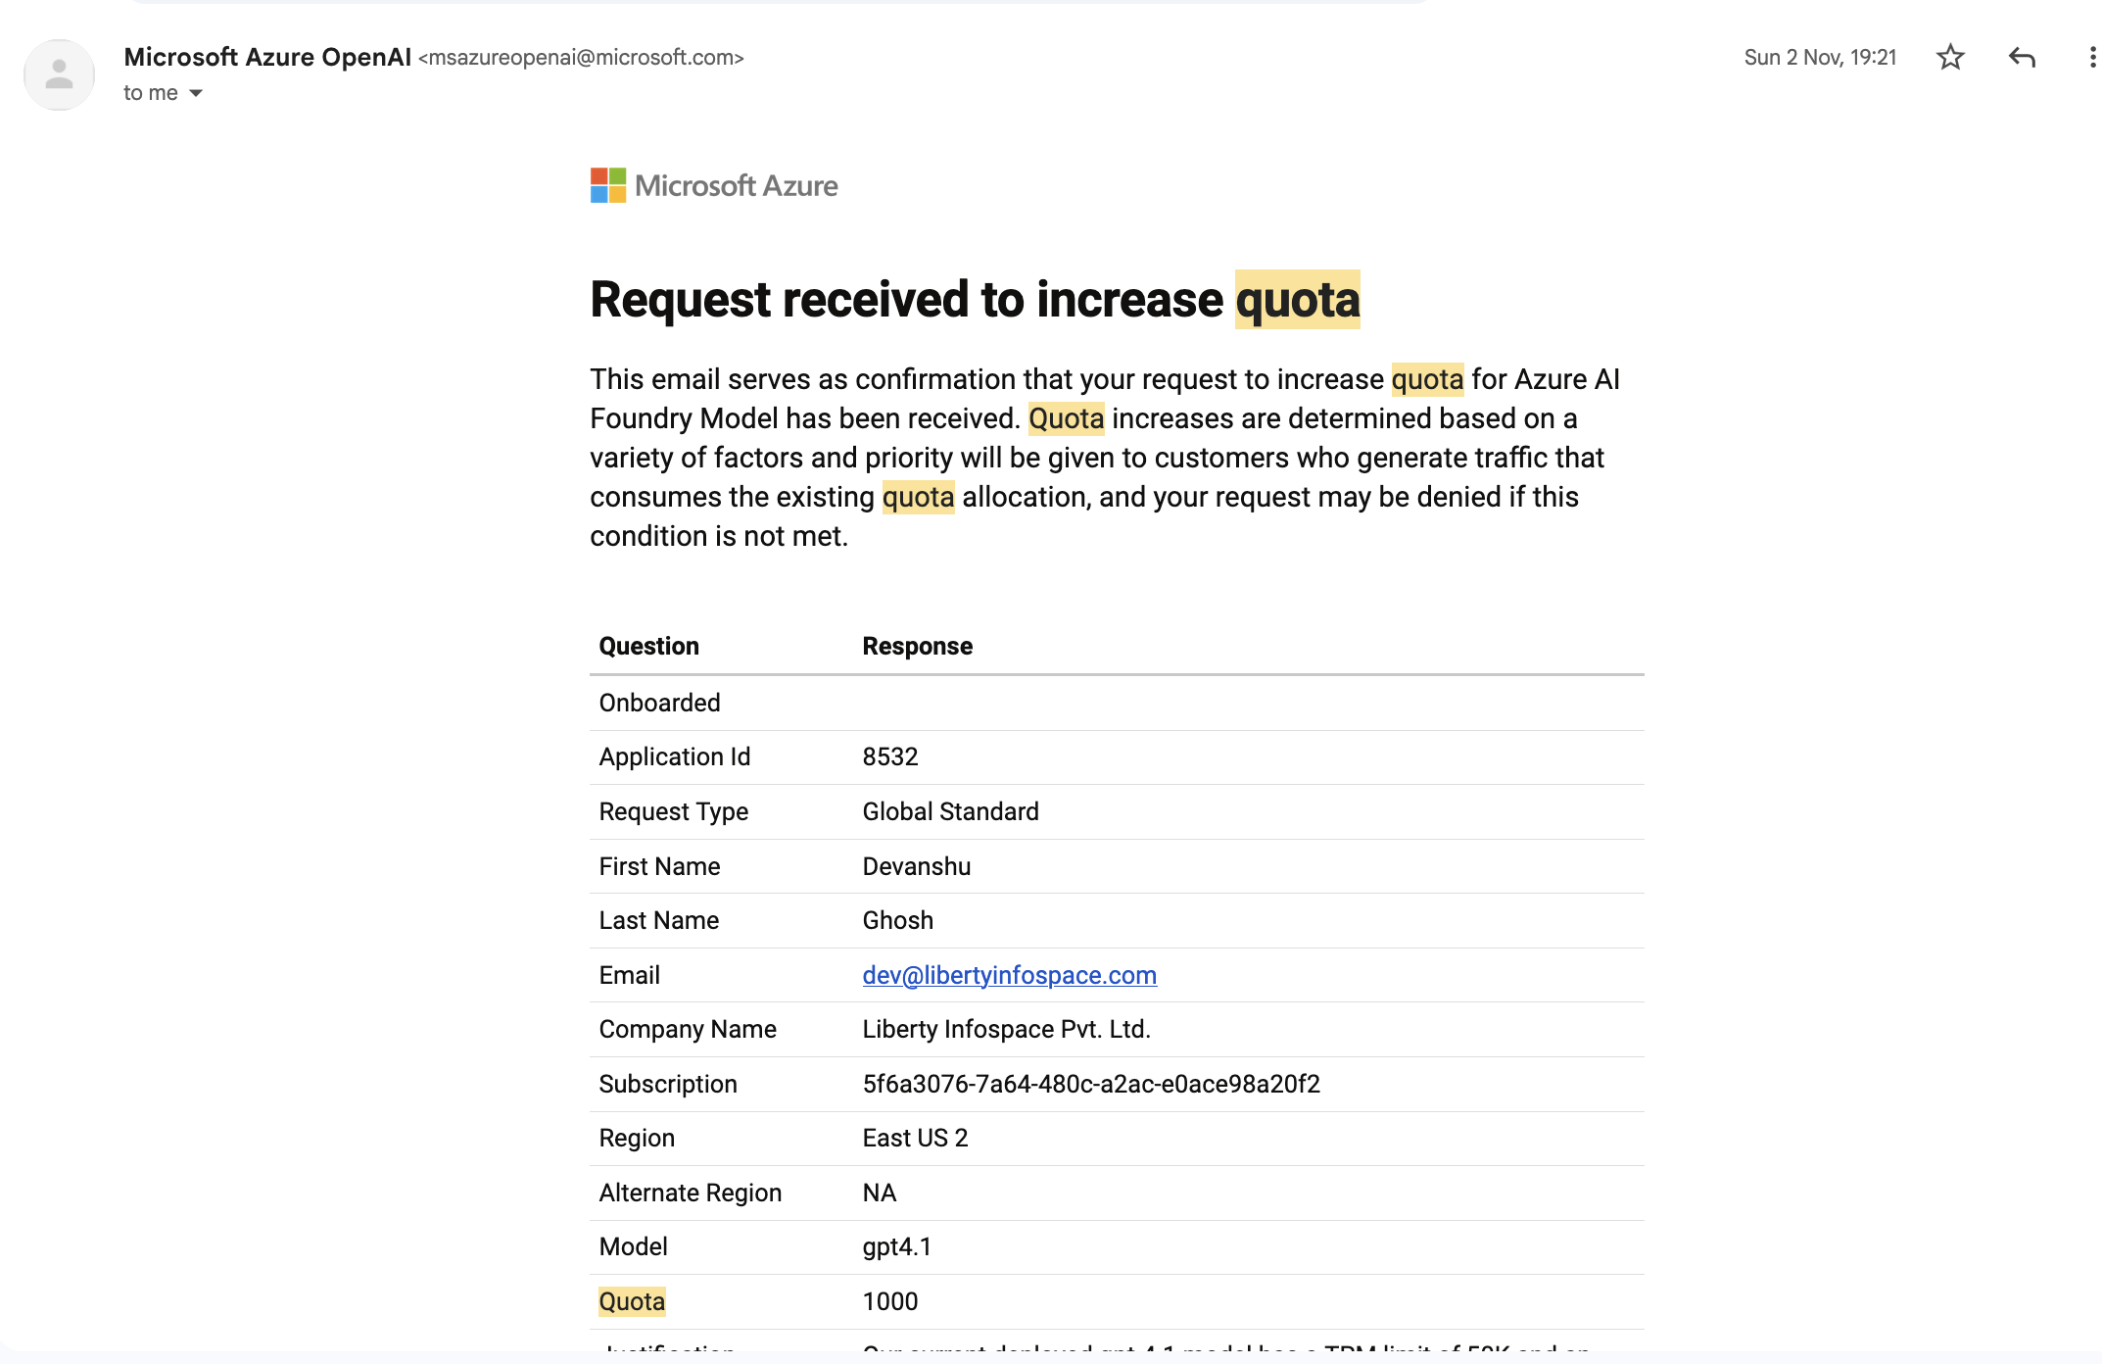Click the Microsoft Azure logo
This screenshot has width=2102, height=1364.
coord(714,185)
